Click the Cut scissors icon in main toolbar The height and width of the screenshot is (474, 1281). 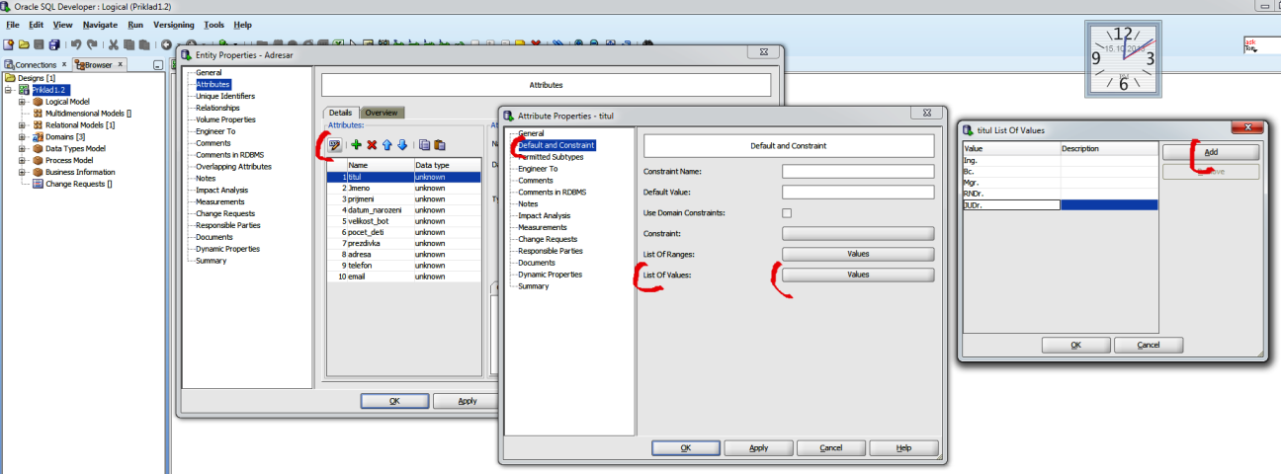click(x=114, y=44)
